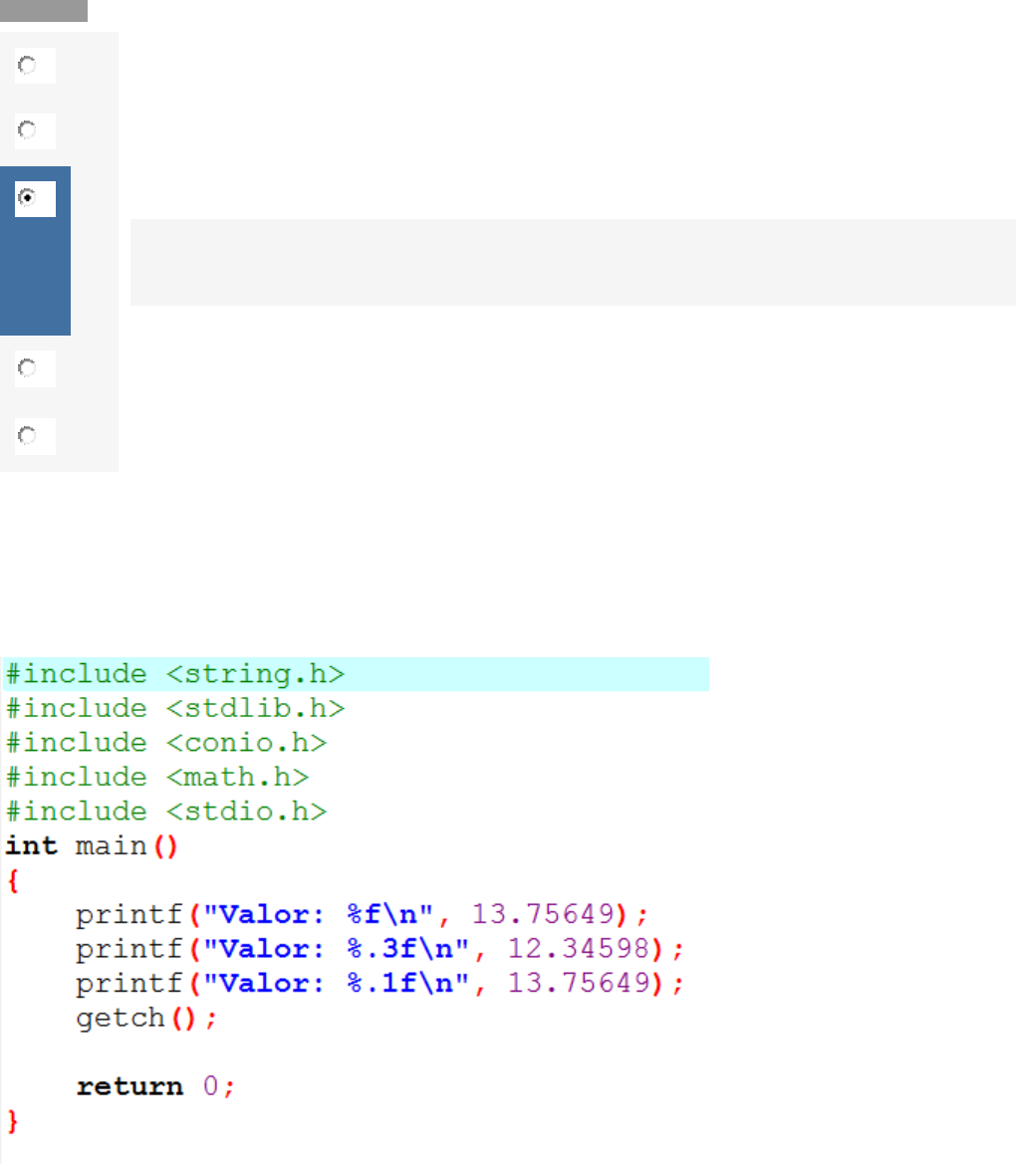Select the second radio button option

[x=28, y=130]
